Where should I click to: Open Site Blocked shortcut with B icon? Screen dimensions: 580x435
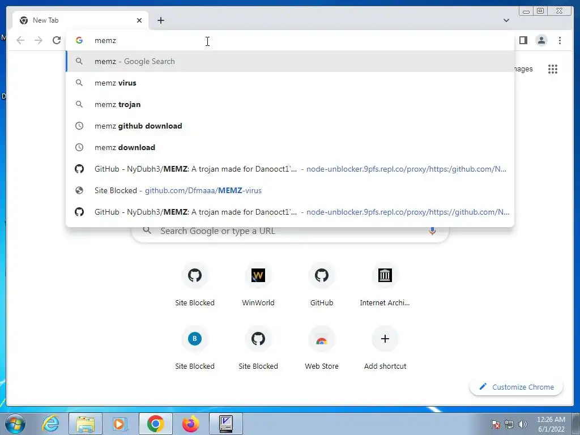pyautogui.click(x=195, y=348)
